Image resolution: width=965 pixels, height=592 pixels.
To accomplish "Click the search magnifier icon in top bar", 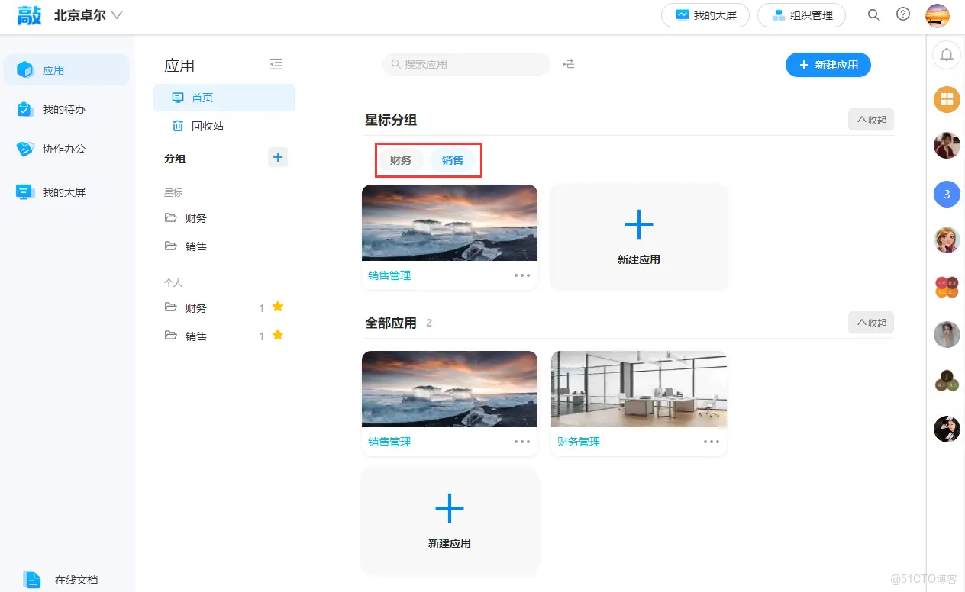I will [x=874, y=14].
